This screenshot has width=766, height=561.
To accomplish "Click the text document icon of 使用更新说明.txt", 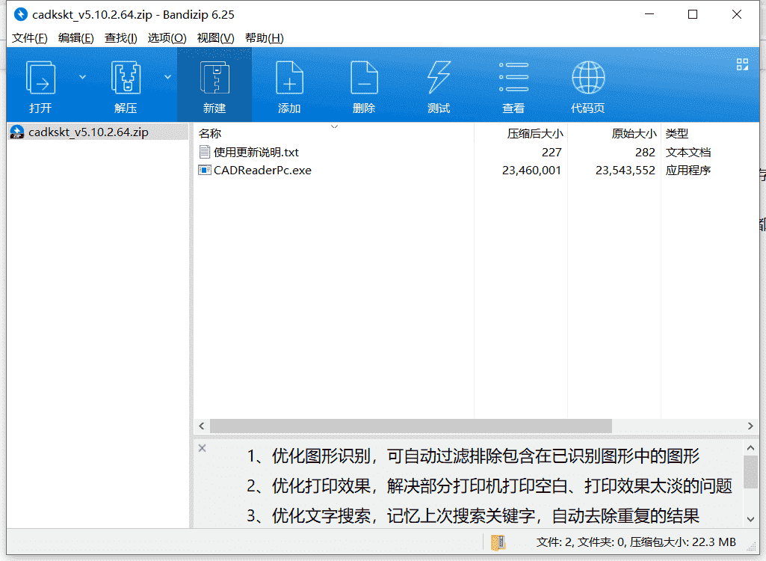I will click(x=204, y=152).
